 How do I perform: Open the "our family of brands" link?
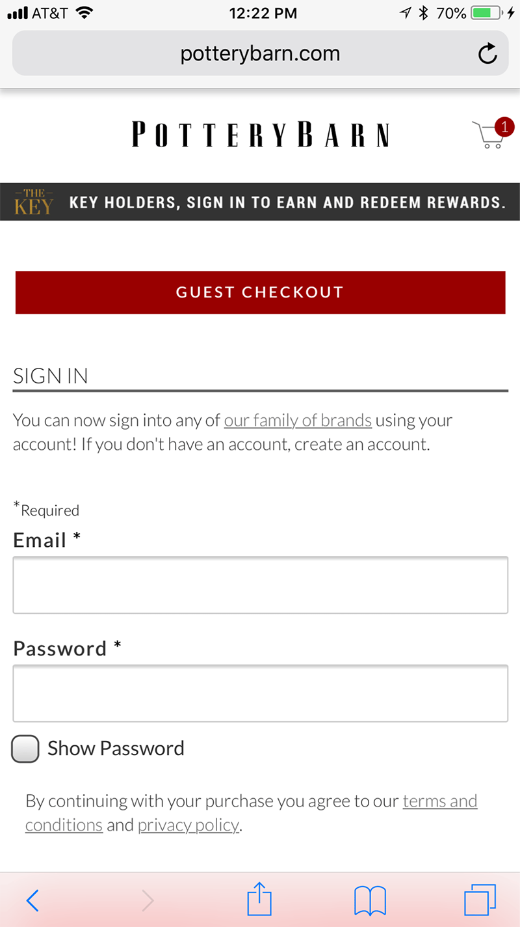pyautogui.click(x=298, y=421)
